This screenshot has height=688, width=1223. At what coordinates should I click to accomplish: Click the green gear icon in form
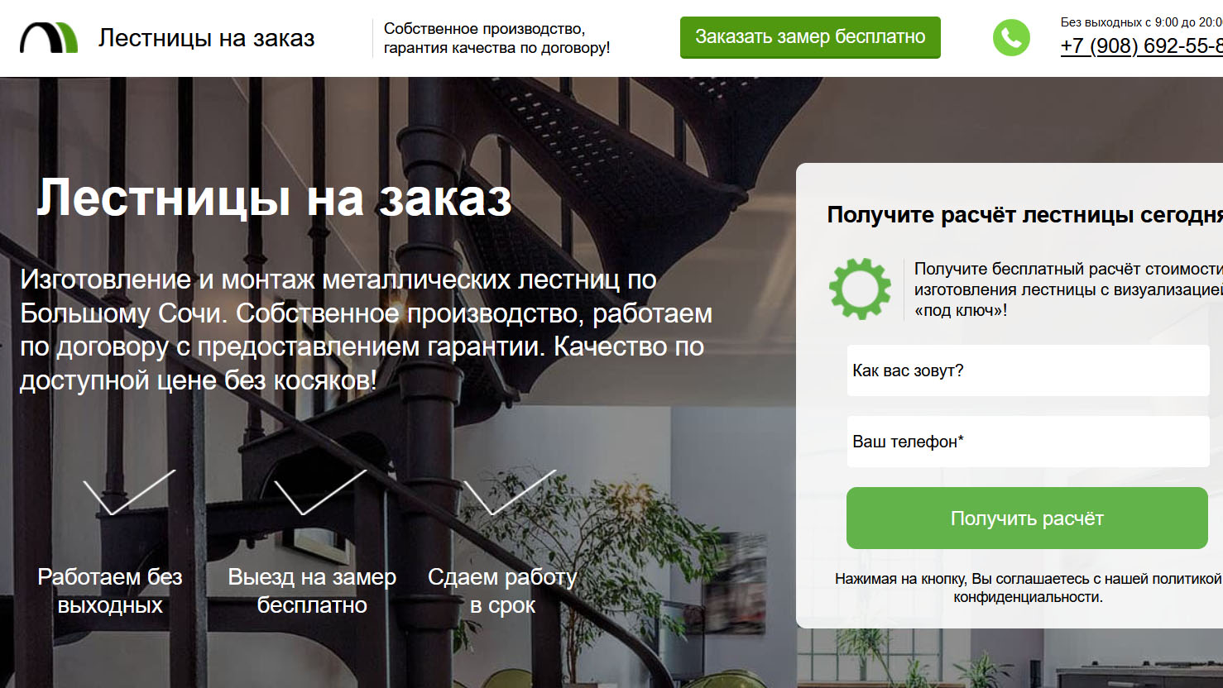pos(861,289)
